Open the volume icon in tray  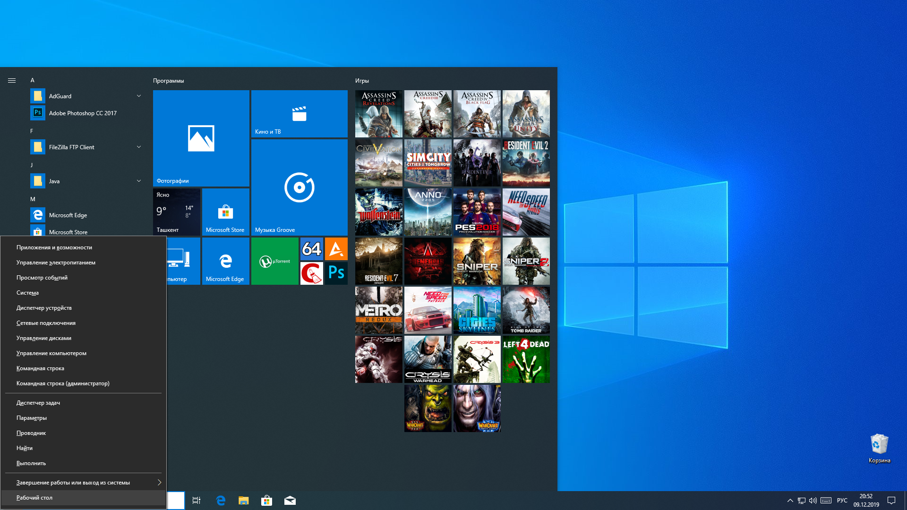(813, 501)
